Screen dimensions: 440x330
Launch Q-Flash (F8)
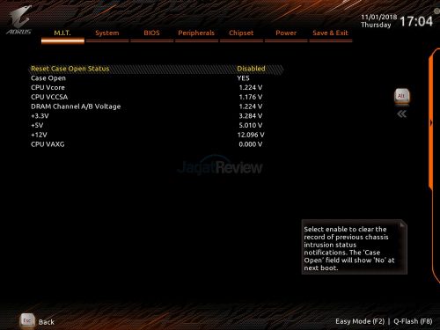413,321
